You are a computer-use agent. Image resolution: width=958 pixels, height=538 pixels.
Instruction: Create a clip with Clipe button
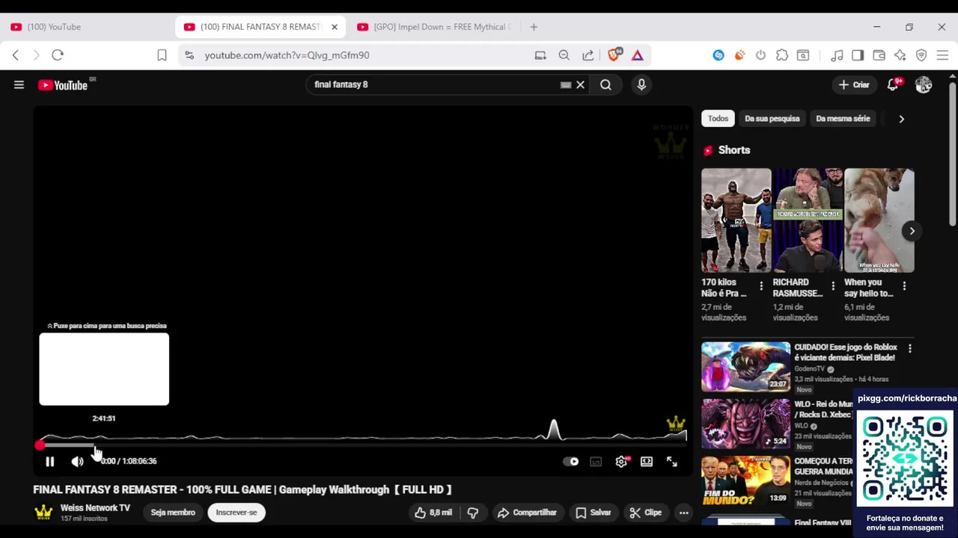[x=645, y=513]
